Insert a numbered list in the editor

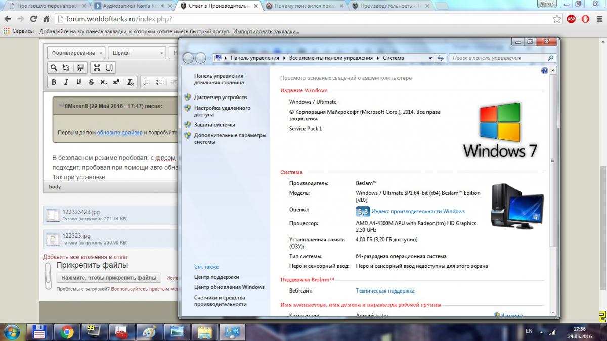click(147, 82)
